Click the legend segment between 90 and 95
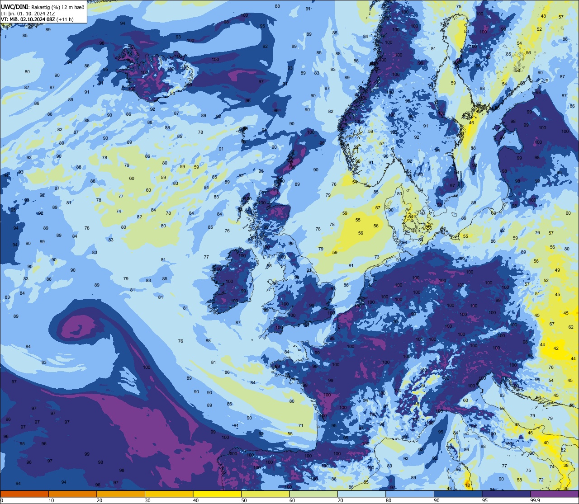 point(458,494)
